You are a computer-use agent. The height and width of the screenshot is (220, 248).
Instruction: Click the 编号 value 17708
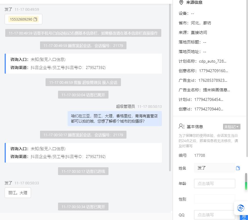(200, 156)
